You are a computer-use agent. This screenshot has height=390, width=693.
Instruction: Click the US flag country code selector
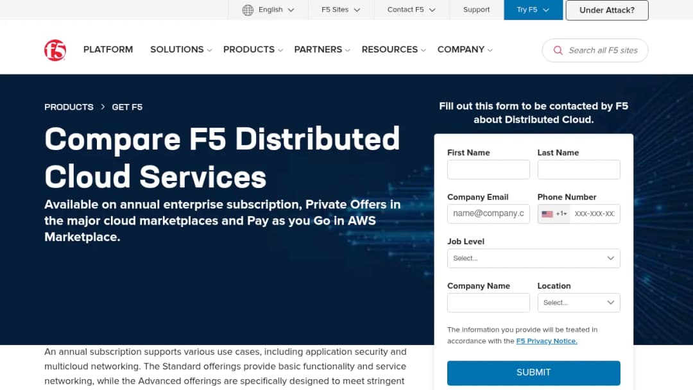tap(554, 214)
